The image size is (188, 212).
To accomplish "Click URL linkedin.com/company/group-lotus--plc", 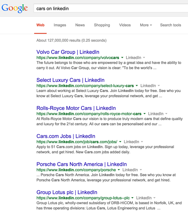I will [83, 198].
